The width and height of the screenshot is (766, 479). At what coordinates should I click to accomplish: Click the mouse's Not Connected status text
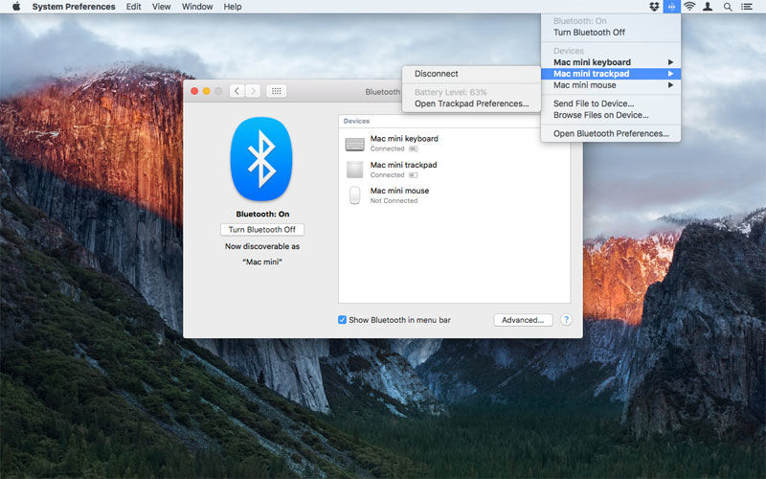394,201
